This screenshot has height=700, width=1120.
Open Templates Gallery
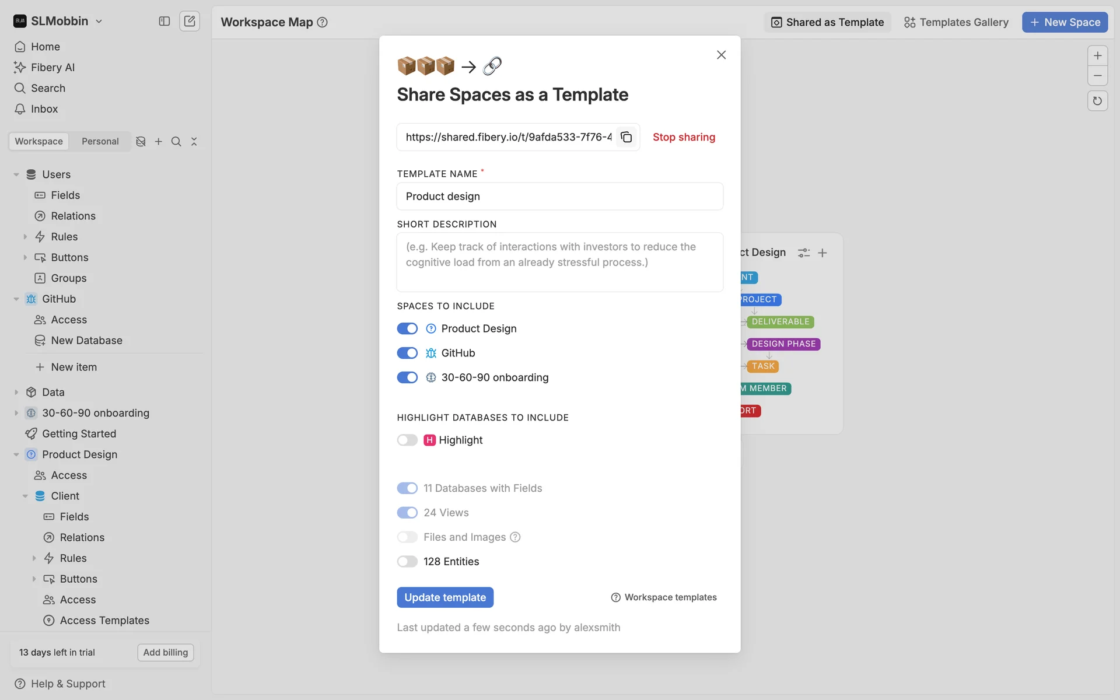tap(956, 22)
